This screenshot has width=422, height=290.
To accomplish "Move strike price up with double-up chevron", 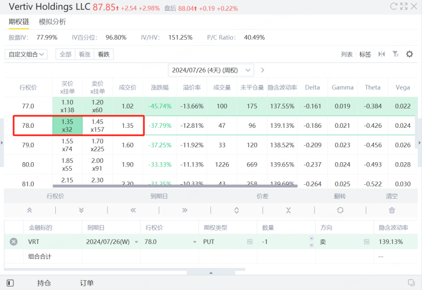I will pyautogui.click(x=30, y=211).
